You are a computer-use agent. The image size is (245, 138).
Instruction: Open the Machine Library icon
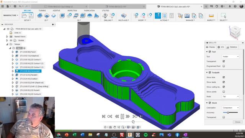[x=187, y=16]
